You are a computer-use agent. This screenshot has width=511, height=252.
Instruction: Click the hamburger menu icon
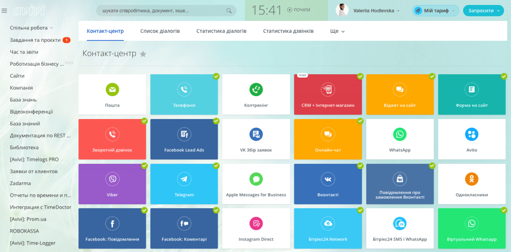pyautogui.click(x=4, y=10)
